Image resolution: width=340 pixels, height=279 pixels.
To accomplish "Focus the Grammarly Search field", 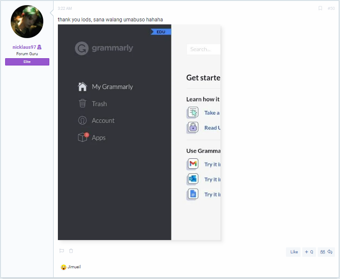I will 203,49.
